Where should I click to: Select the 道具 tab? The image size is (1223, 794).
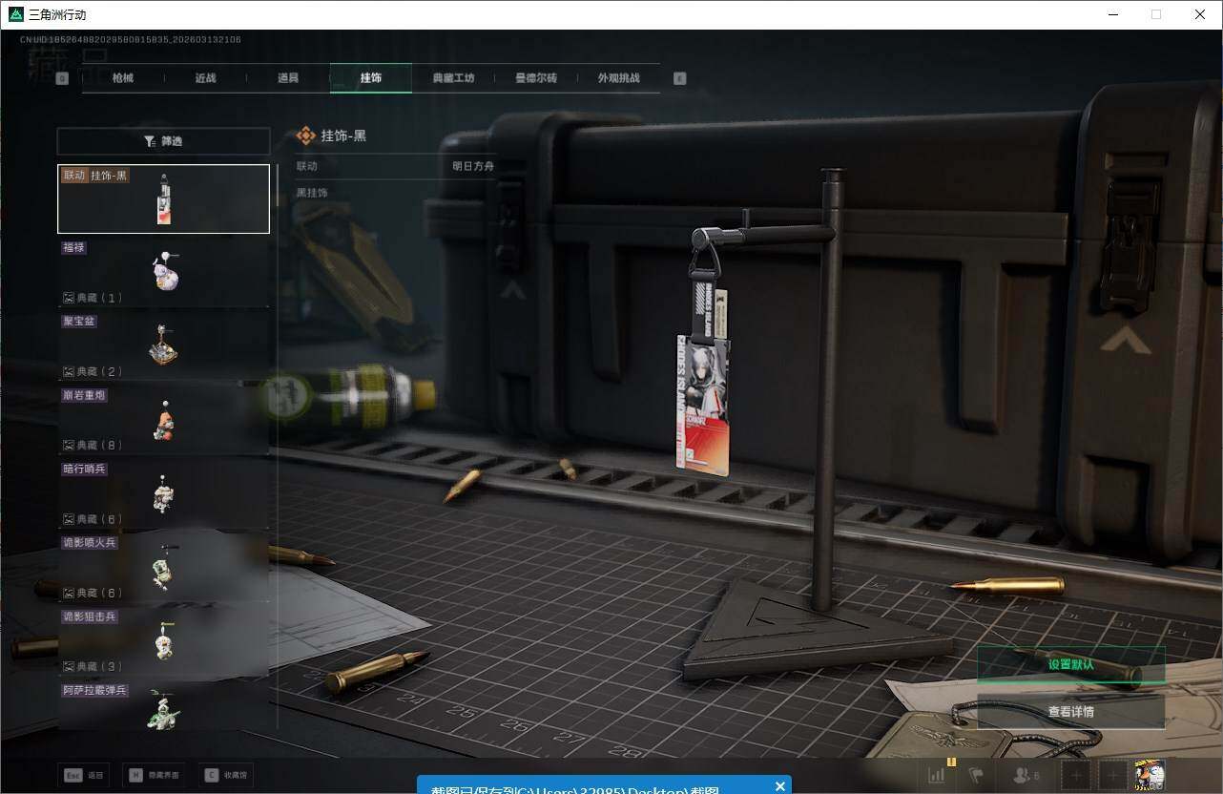(288, 78)
